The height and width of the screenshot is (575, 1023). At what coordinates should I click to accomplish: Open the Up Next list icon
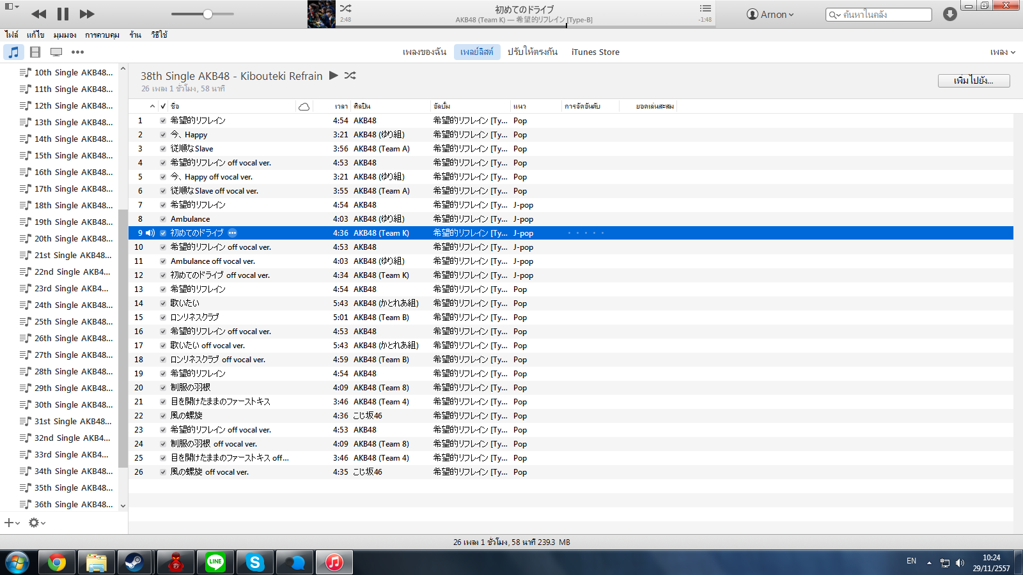coord(705,8)
